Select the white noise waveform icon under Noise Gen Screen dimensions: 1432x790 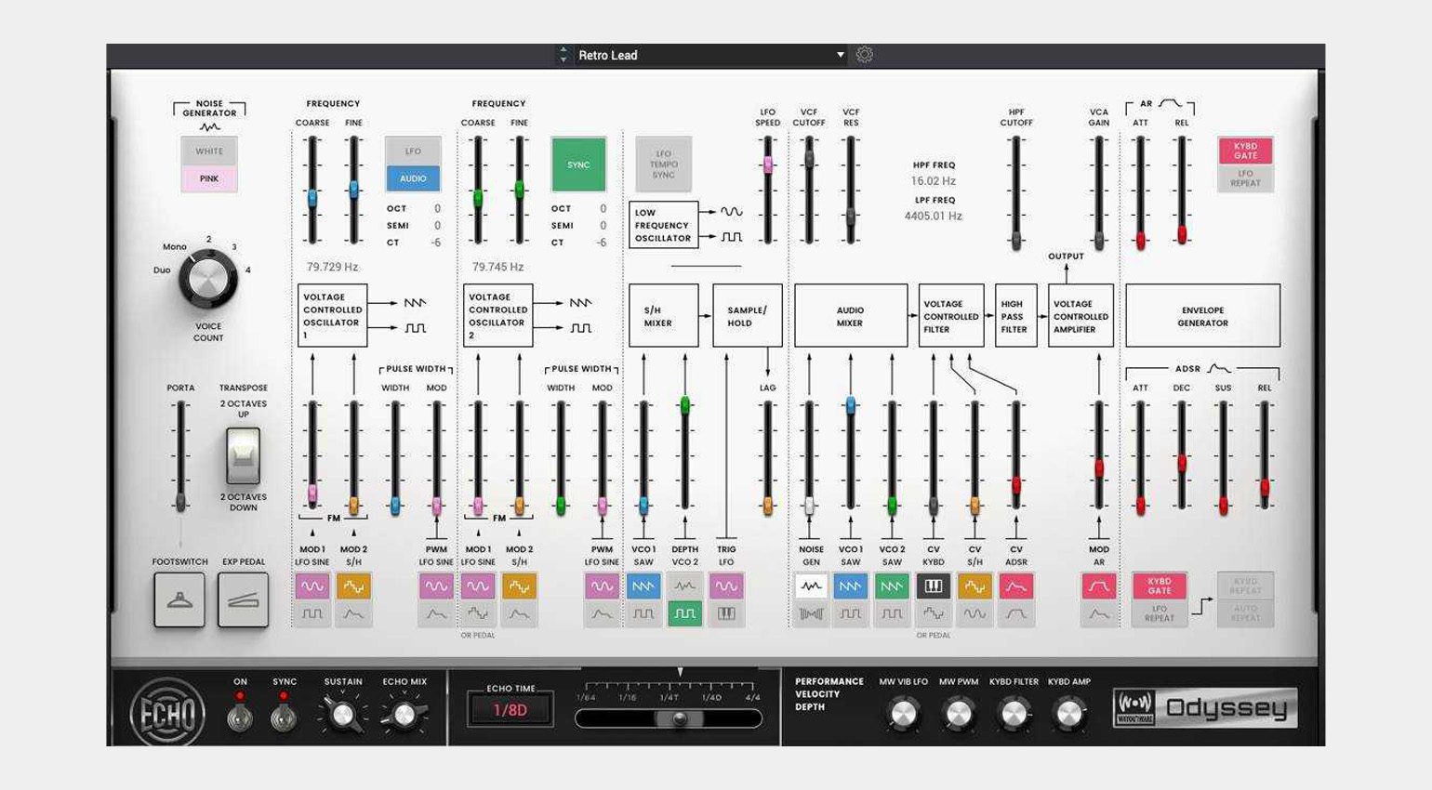[x=811, y=586]
